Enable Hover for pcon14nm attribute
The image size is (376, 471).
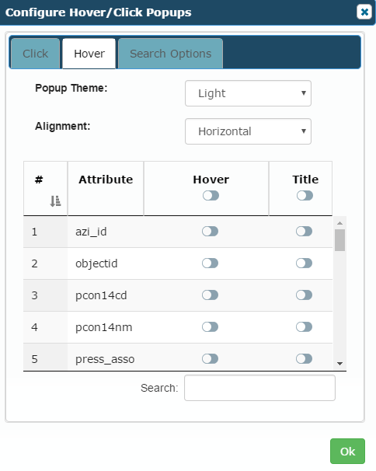click(x=211, y=326)
